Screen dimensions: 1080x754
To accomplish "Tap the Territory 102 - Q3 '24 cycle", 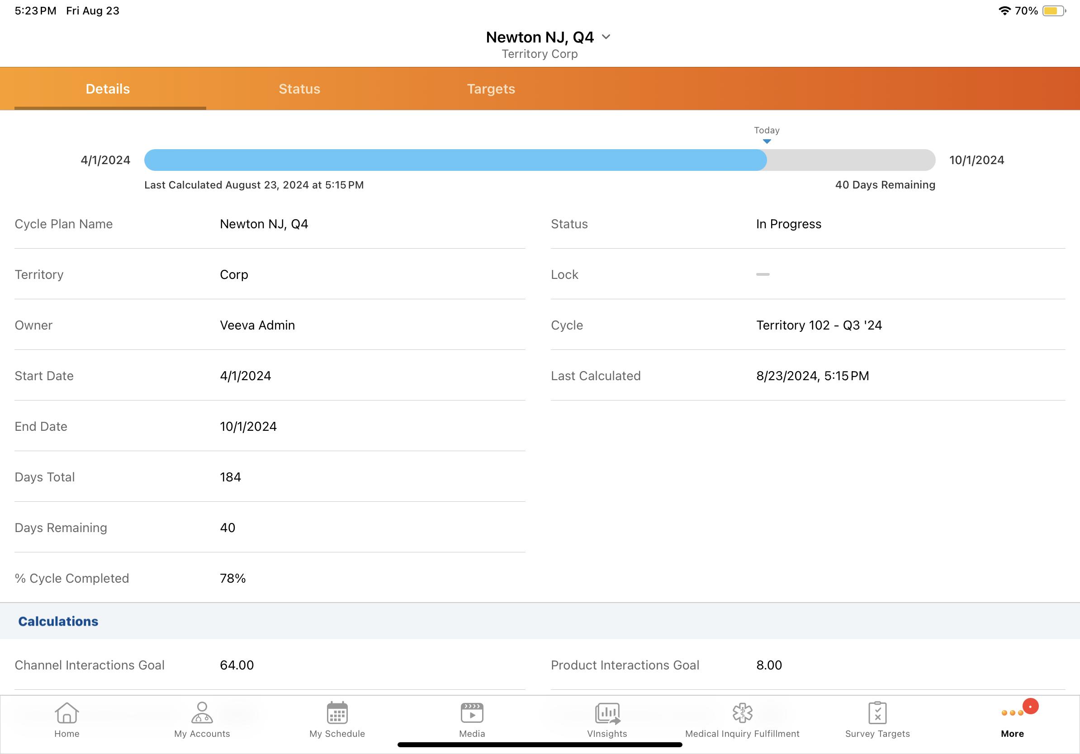I will click(x=819, y=325).
